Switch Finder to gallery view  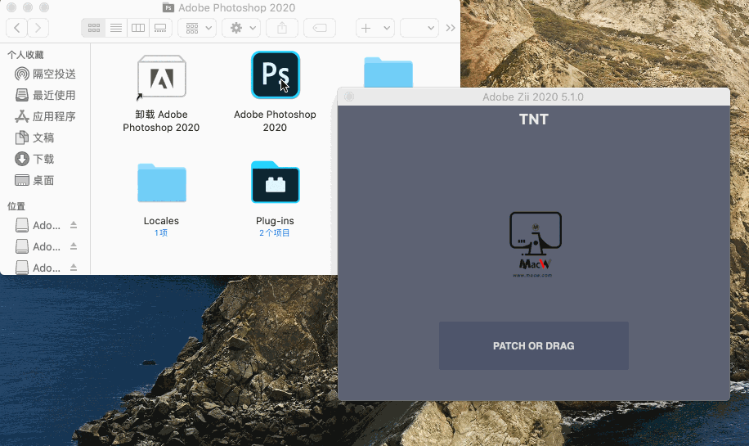pos(160,28)
